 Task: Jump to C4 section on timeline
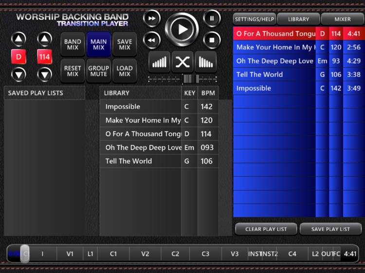292,254
